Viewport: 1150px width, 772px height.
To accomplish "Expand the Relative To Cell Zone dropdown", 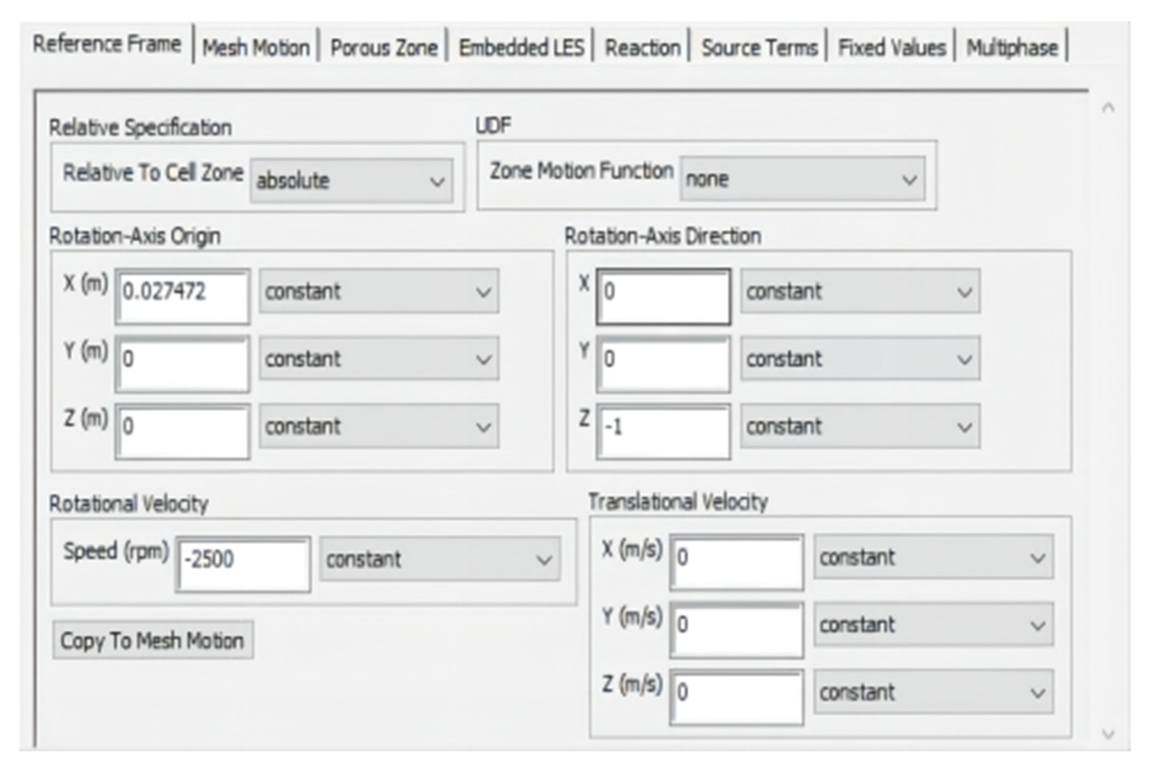I will coord(351,181).
